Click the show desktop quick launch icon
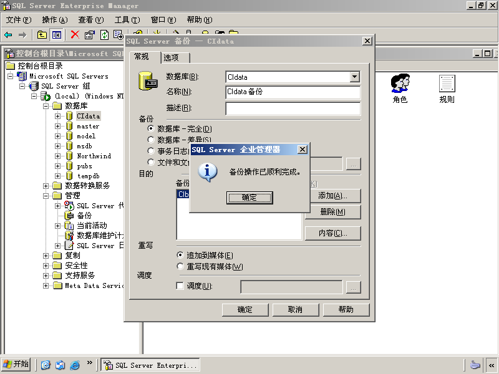 (x=46, y=365)
